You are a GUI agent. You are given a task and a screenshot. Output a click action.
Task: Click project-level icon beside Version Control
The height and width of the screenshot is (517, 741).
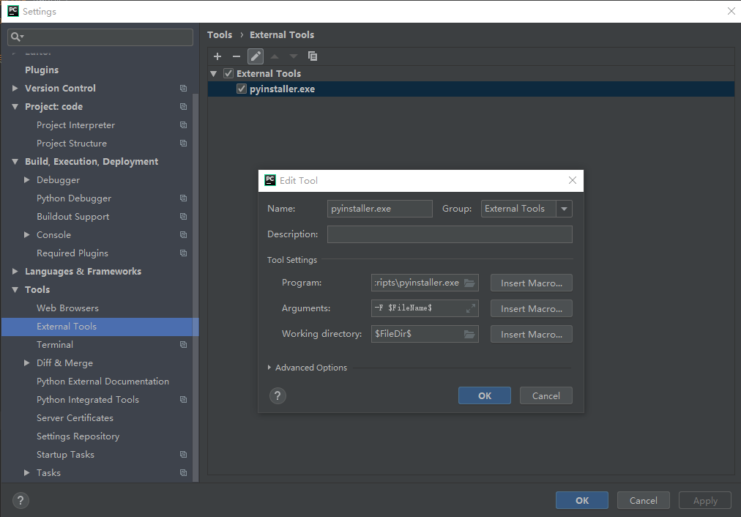pyautogui.click(x=183, y=89)
